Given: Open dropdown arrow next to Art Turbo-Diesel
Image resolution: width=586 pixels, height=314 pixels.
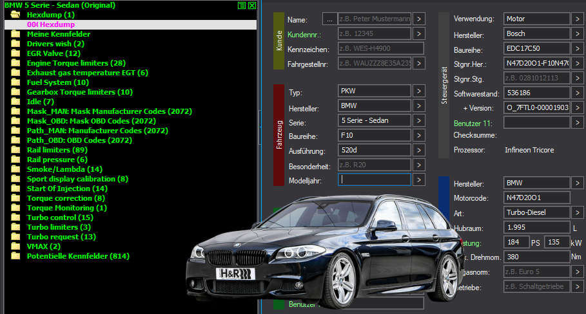Looking at the screenshot, I should pos(578,212).
